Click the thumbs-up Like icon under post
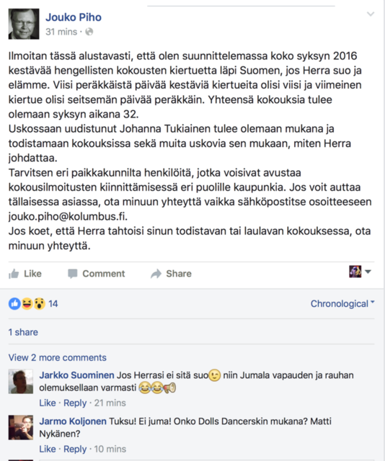The height and width of the screenshot is (461, 385). (x=14, y=274)
